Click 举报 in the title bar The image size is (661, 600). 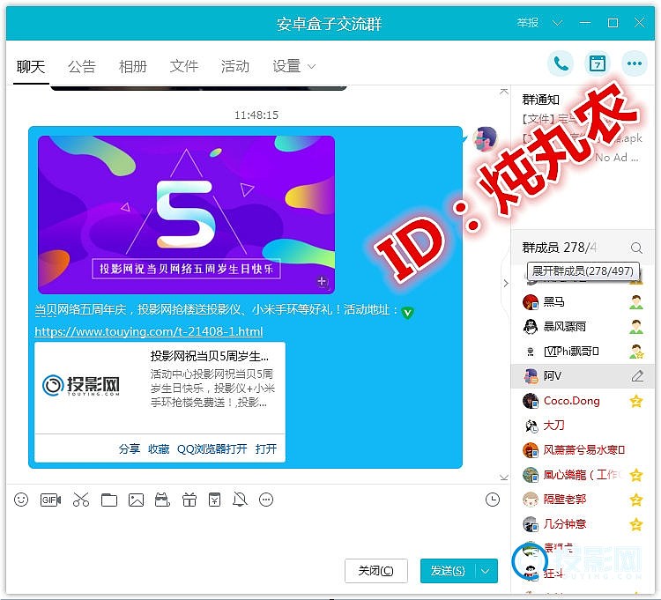(528, 23)
